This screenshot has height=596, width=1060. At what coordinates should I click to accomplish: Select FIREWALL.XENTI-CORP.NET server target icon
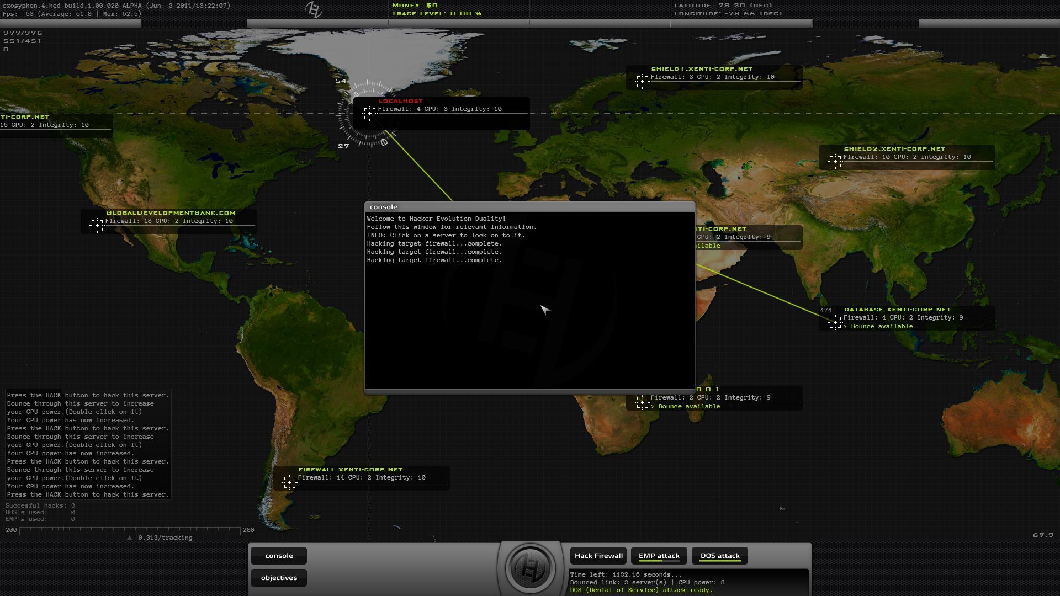[290, 482]
